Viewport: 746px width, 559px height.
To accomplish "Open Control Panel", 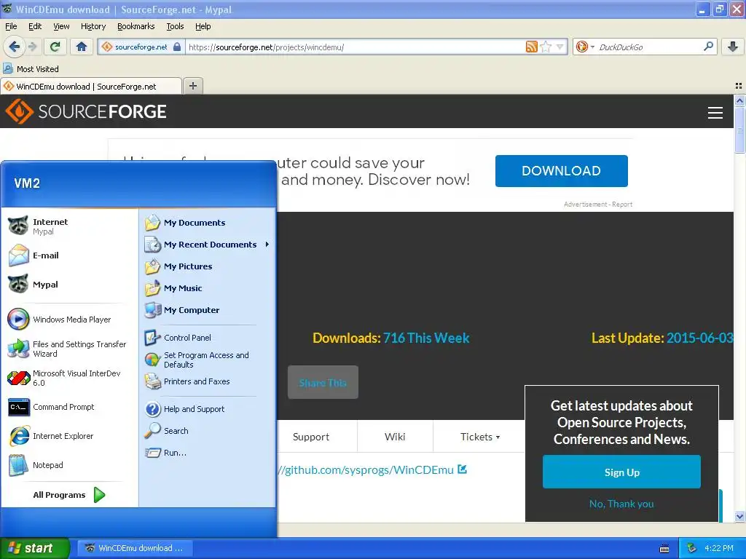I will coord(208,338).
